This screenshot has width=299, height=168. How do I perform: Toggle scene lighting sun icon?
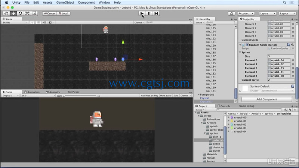[38, 22]
